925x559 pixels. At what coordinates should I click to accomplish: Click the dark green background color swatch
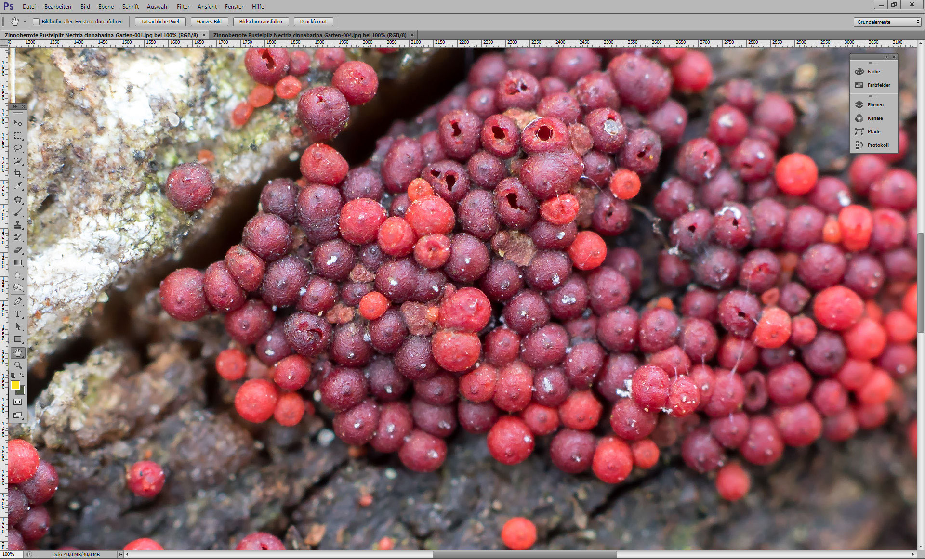click(22, 390)
